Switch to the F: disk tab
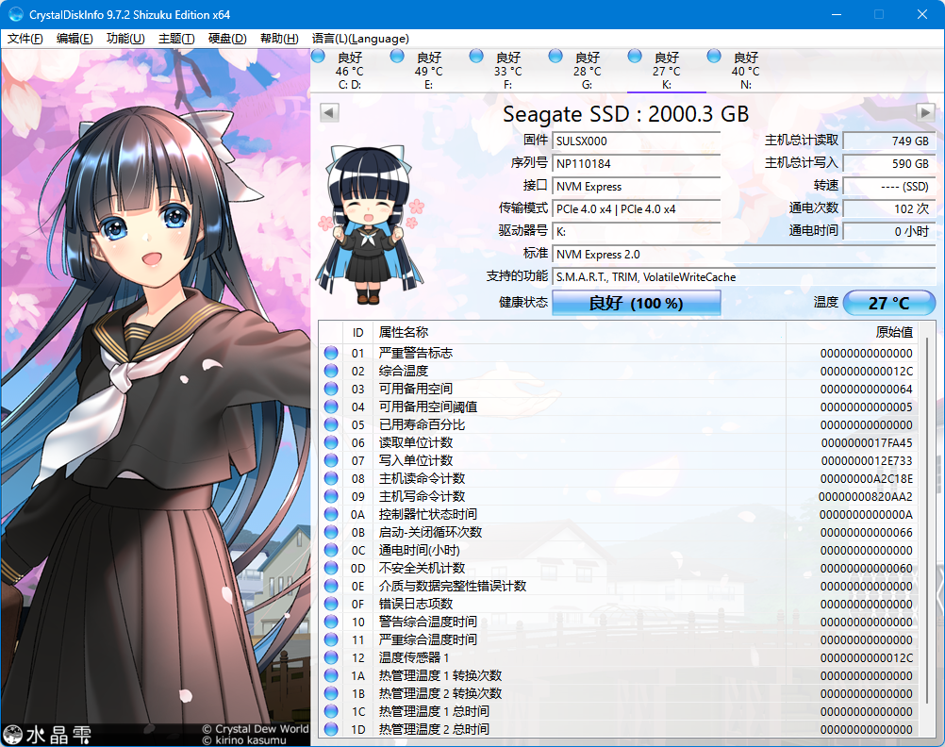945x747 pixels. (x=507, y=71)
